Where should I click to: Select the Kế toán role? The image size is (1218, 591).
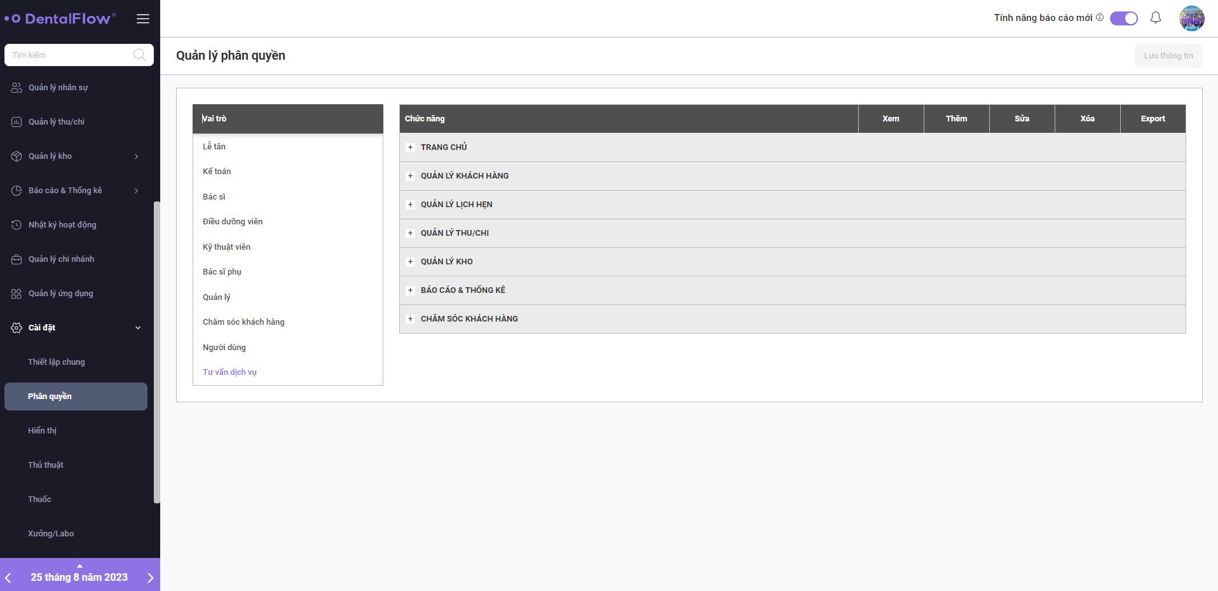(217, 172)
